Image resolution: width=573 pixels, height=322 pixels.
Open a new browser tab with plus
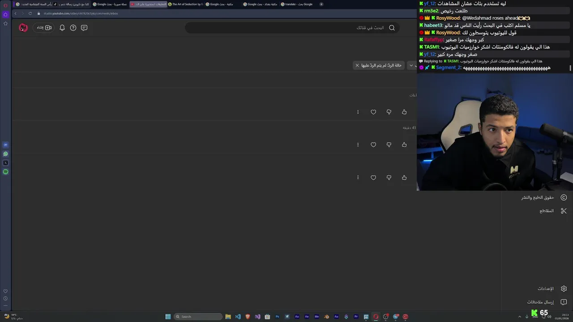coord(321,4)
